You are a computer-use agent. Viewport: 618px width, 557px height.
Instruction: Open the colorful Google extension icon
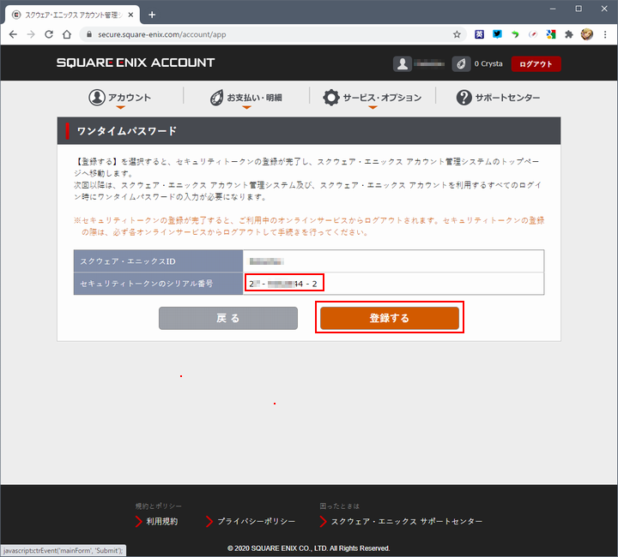(551, 34)
